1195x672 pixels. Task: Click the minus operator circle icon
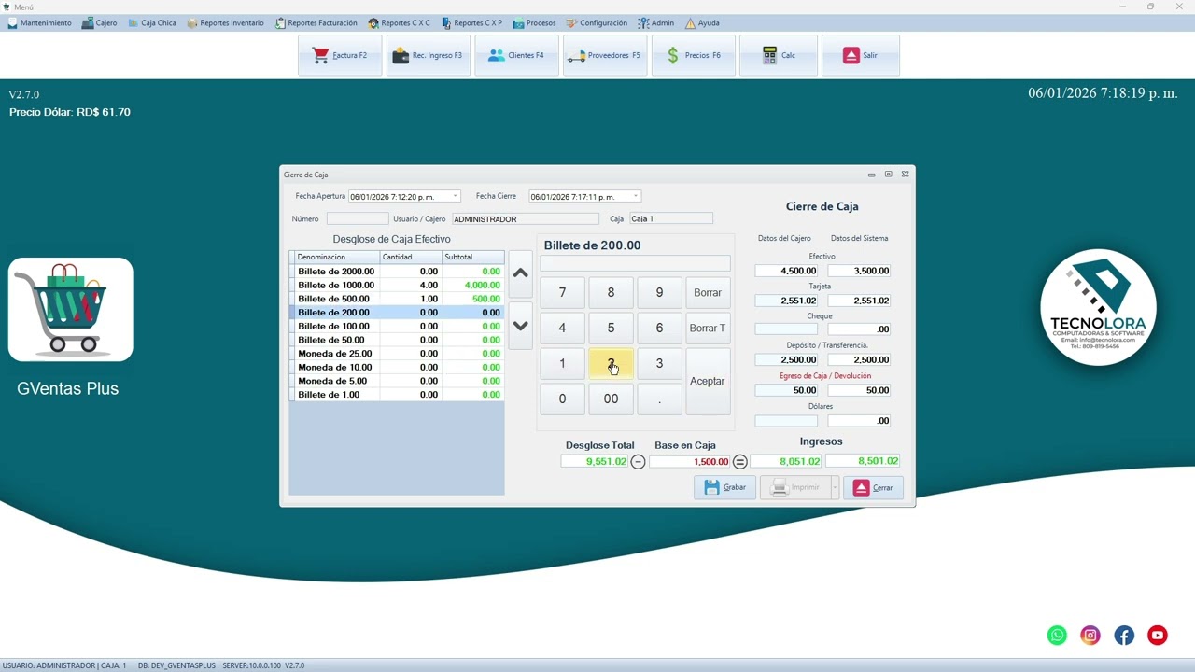pos(638,461)
